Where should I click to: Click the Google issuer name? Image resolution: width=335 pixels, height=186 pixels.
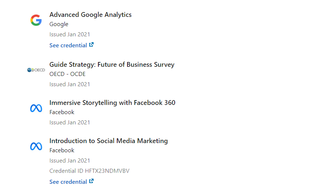pyautogui.click(x=59, y=24)
